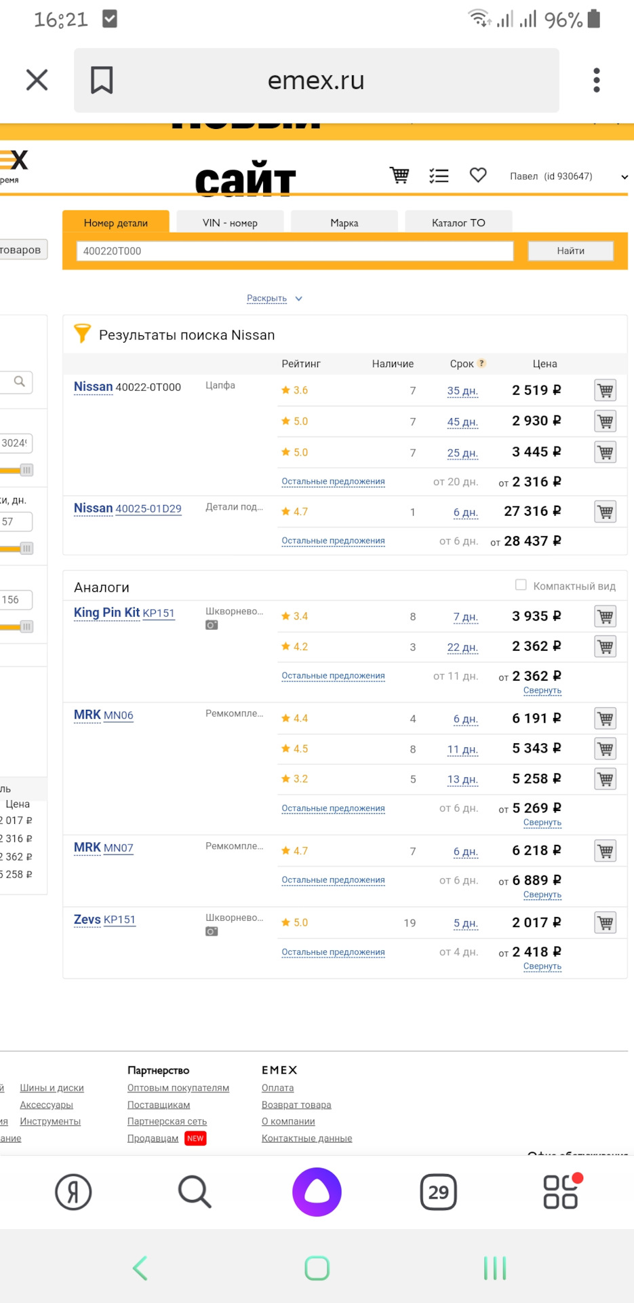634x1303 pixels.
Task: Add King Pin Kit for 2 362 ₽ to cart
Action: pos(606,647)
